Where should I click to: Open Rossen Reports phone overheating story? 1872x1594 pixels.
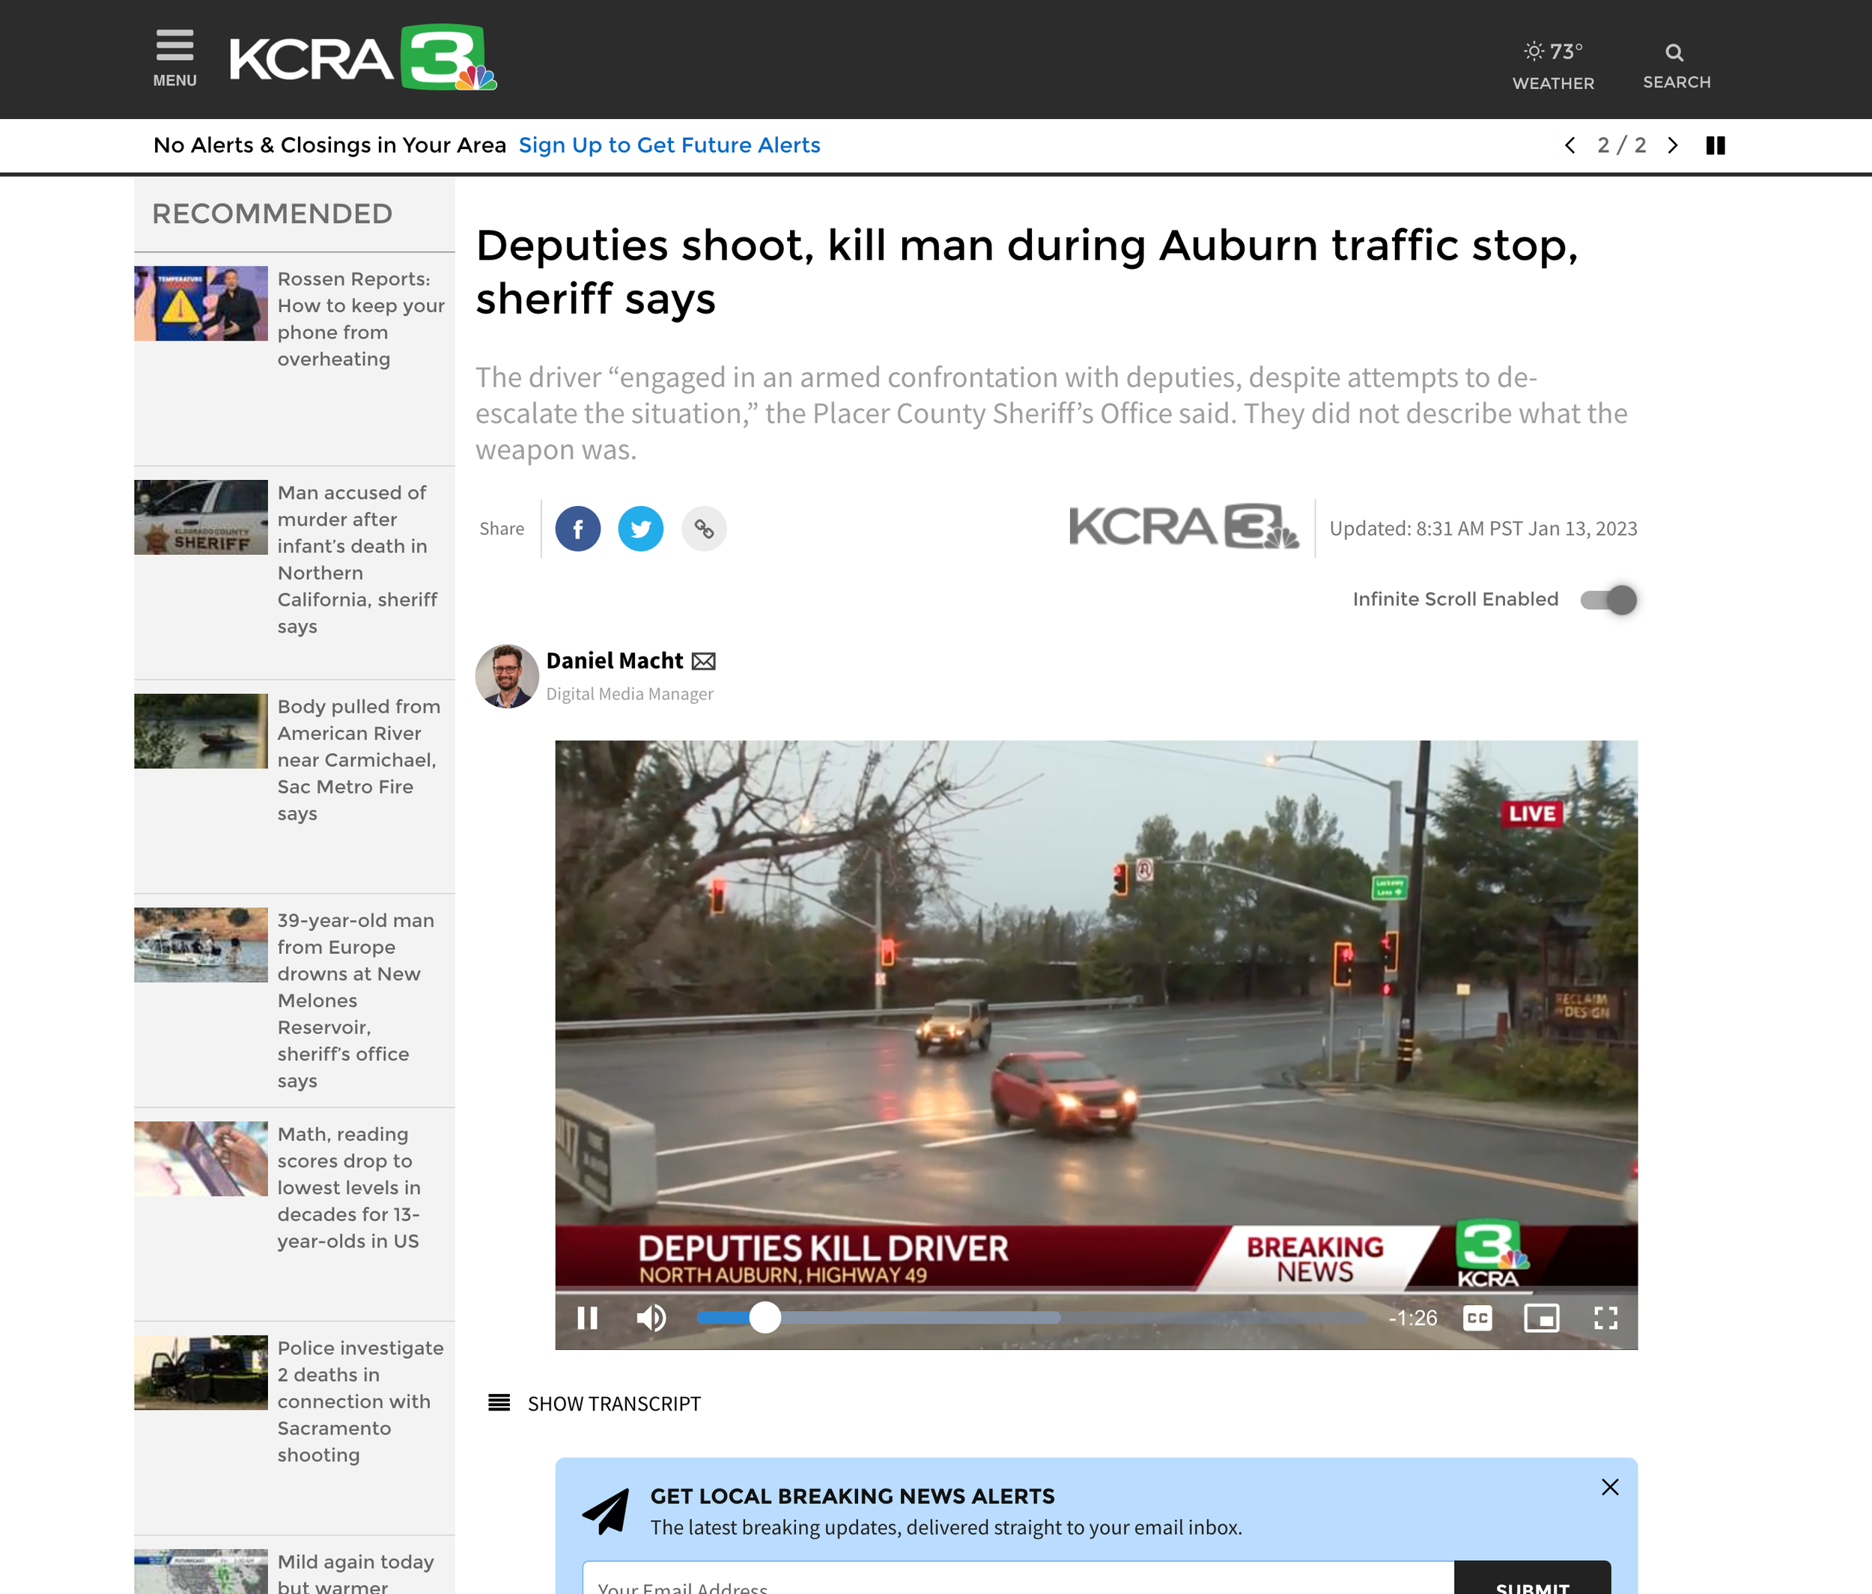coord(360,319)
